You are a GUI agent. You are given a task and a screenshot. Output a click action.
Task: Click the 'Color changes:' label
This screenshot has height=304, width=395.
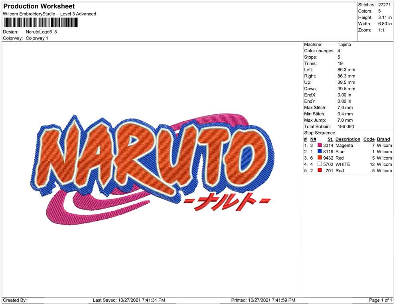click(319, 51)
